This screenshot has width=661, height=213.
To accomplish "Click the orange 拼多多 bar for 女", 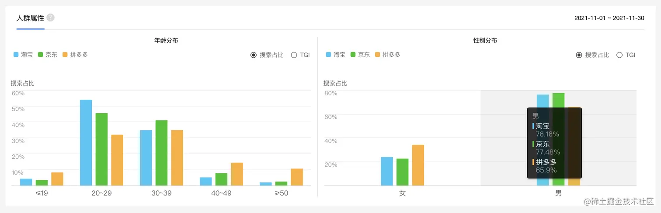I will pos(418,165).
